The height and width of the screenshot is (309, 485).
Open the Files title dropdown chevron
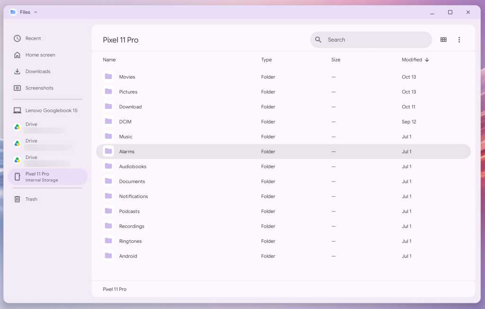(36, 12)
